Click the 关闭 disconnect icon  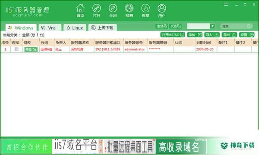coord(113,10)
